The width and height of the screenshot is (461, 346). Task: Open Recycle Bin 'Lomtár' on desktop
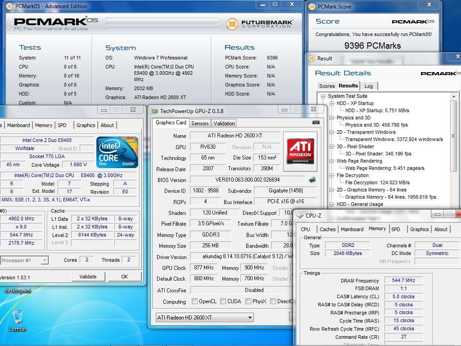(x=18, y=321)
